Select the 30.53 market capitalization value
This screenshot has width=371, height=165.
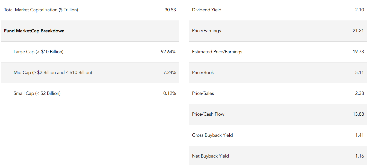tap(170, 10)
